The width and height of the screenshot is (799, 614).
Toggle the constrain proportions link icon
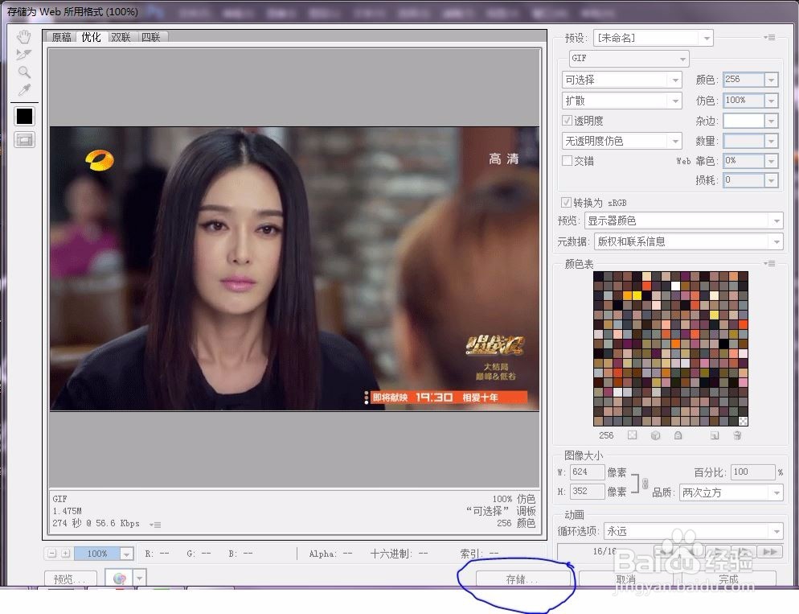645,483
